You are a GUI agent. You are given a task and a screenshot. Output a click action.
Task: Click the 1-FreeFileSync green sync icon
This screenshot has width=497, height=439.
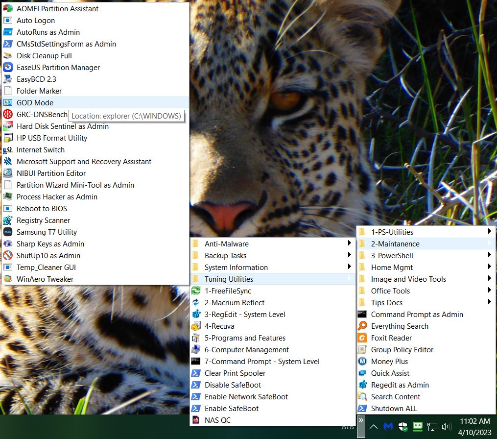[x=196, y=291]
